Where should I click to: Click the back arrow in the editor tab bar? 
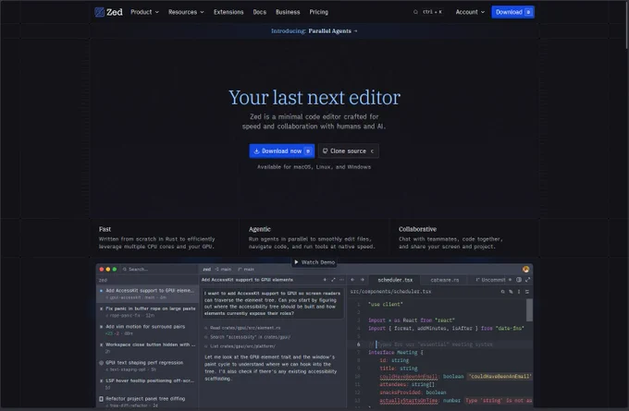pyautogui.click(x=352, y=280)
